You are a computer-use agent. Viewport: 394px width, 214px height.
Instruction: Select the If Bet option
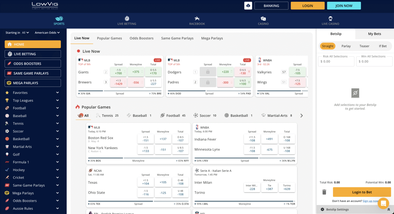click(x=382, y=46)
